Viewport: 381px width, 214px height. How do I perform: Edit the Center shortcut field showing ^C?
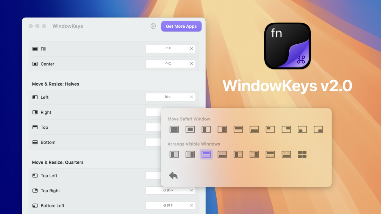click(x=170, y=64)
